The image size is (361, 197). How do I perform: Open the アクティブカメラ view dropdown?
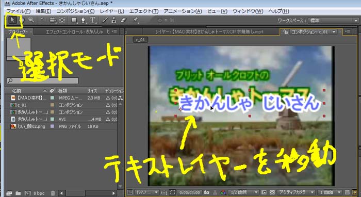click(x=296, y=192)
